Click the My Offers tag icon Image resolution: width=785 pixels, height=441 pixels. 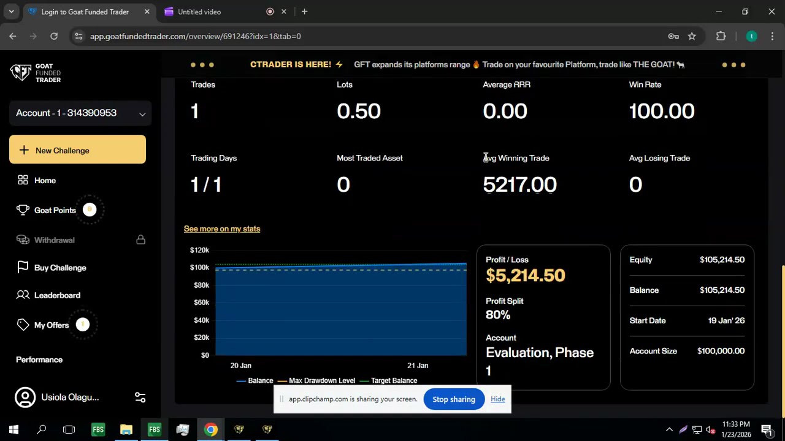[x=23, y=325]
